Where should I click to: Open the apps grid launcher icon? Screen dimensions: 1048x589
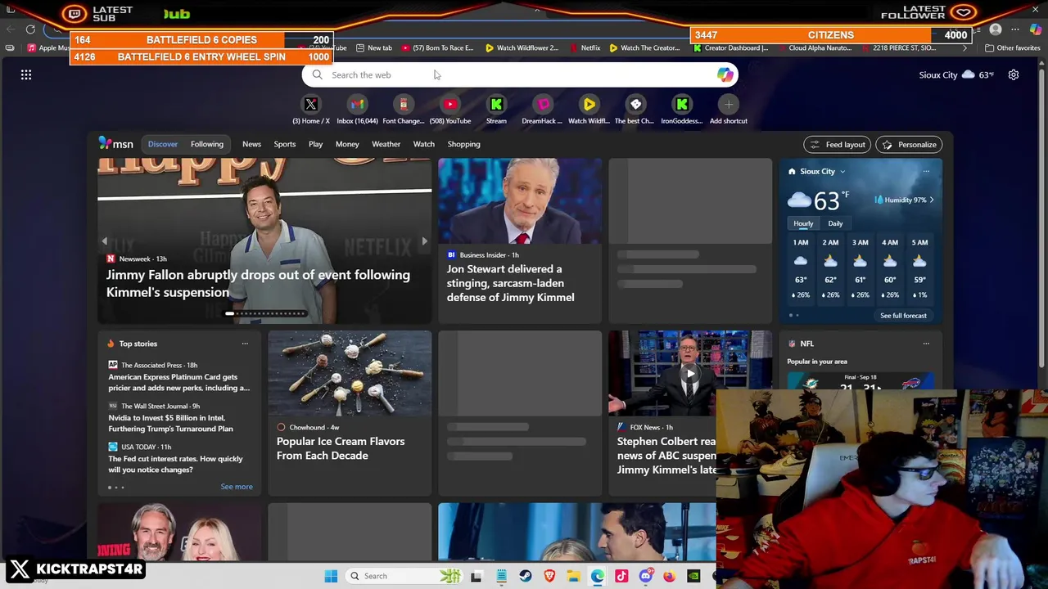(26, 74)
